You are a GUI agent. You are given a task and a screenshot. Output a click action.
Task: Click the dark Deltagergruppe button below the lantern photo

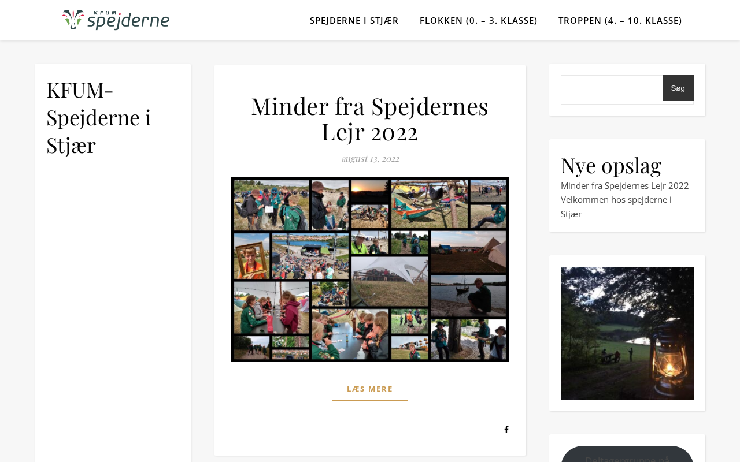click(x=627, y=454)
